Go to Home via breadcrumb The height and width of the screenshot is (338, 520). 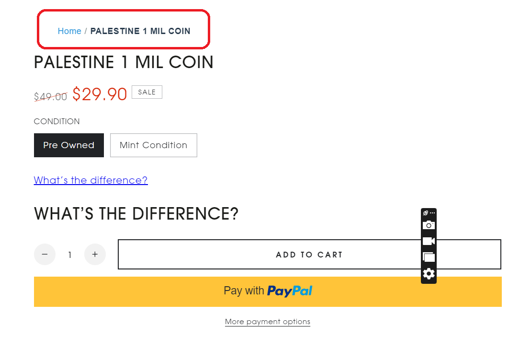pos(69,31)
